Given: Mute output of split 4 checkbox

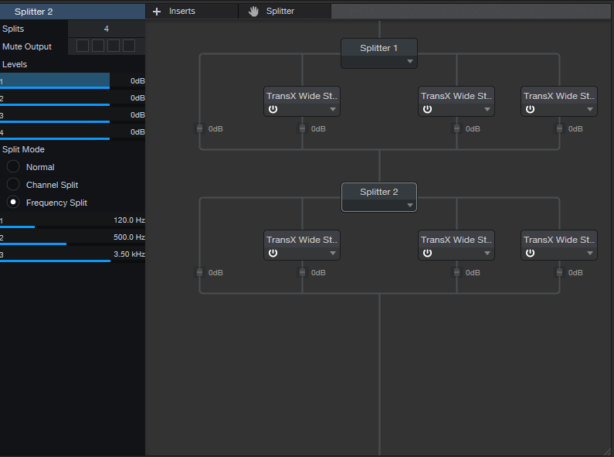Looking at the screenshot, I should point(129,46).
